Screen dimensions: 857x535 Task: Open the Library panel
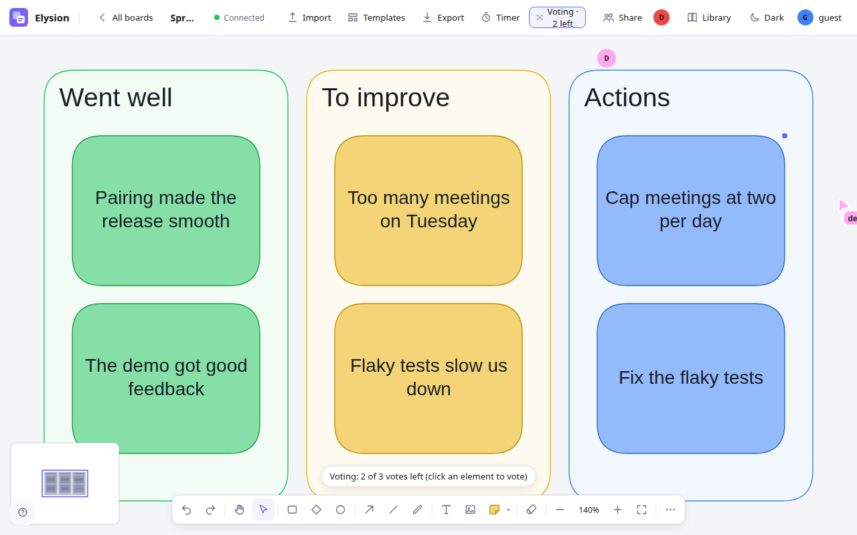709,17
